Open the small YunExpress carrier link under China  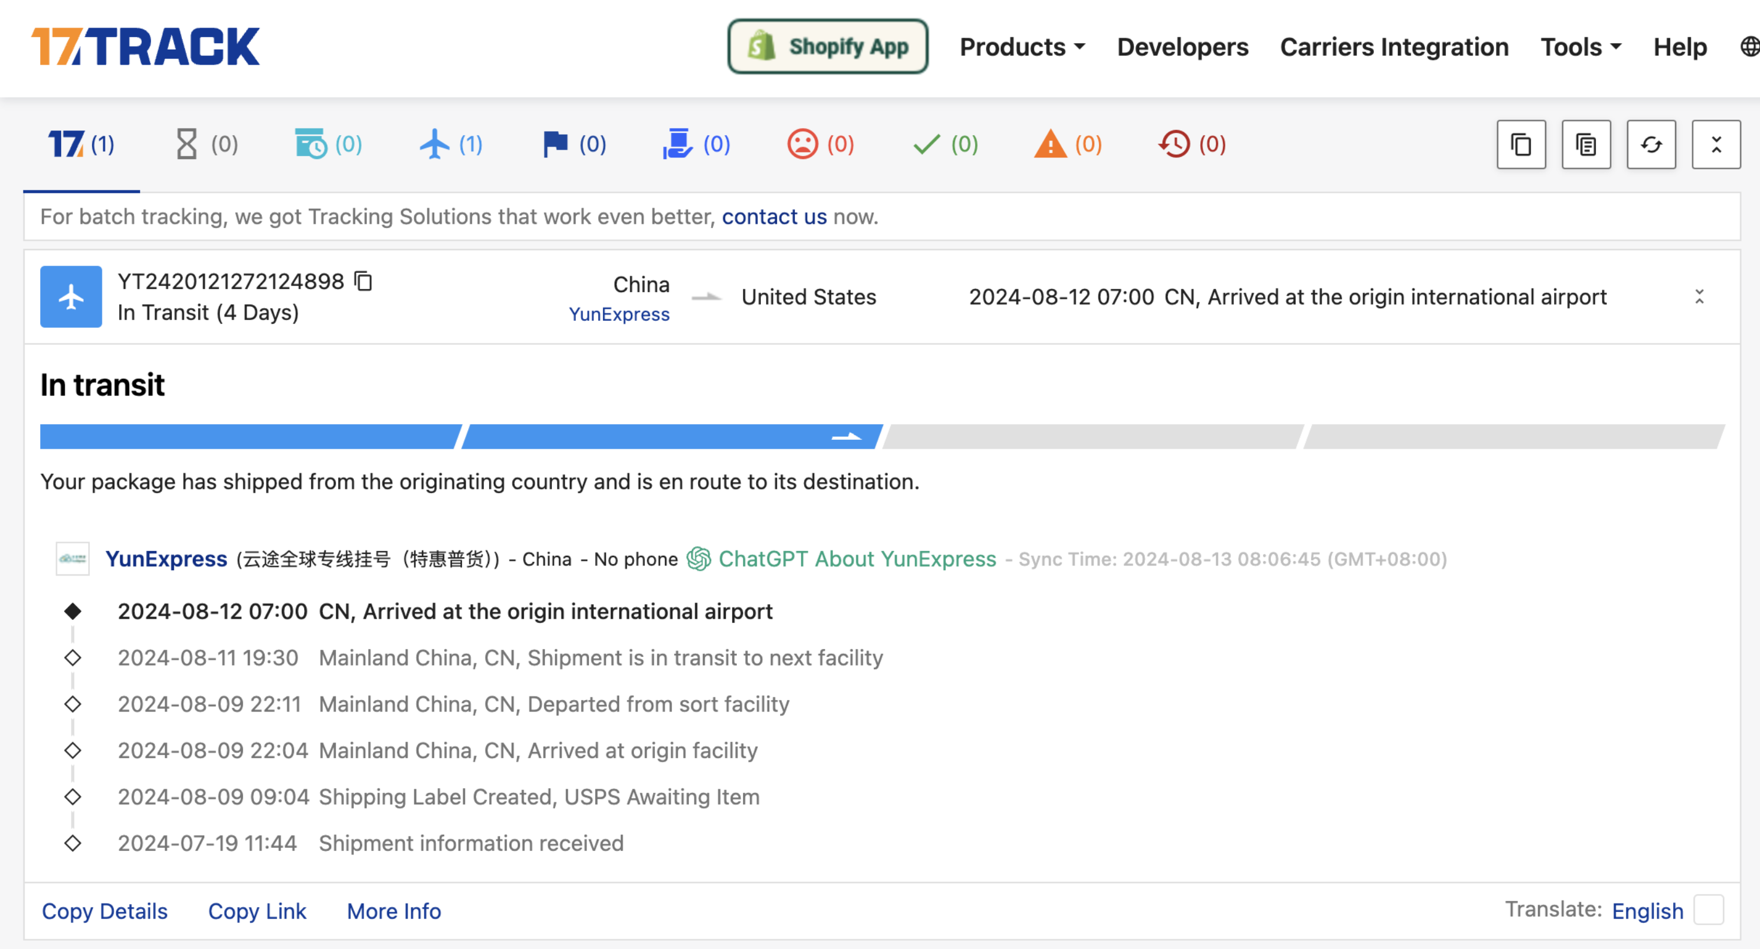[619, 314]
